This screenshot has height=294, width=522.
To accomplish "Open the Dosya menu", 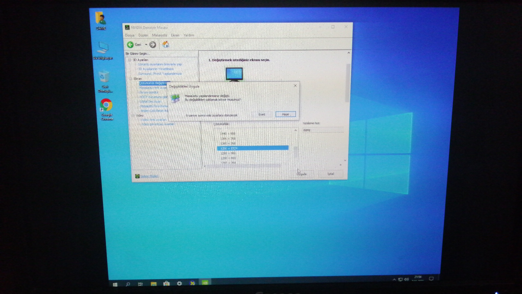I will (x=130, y=35).
